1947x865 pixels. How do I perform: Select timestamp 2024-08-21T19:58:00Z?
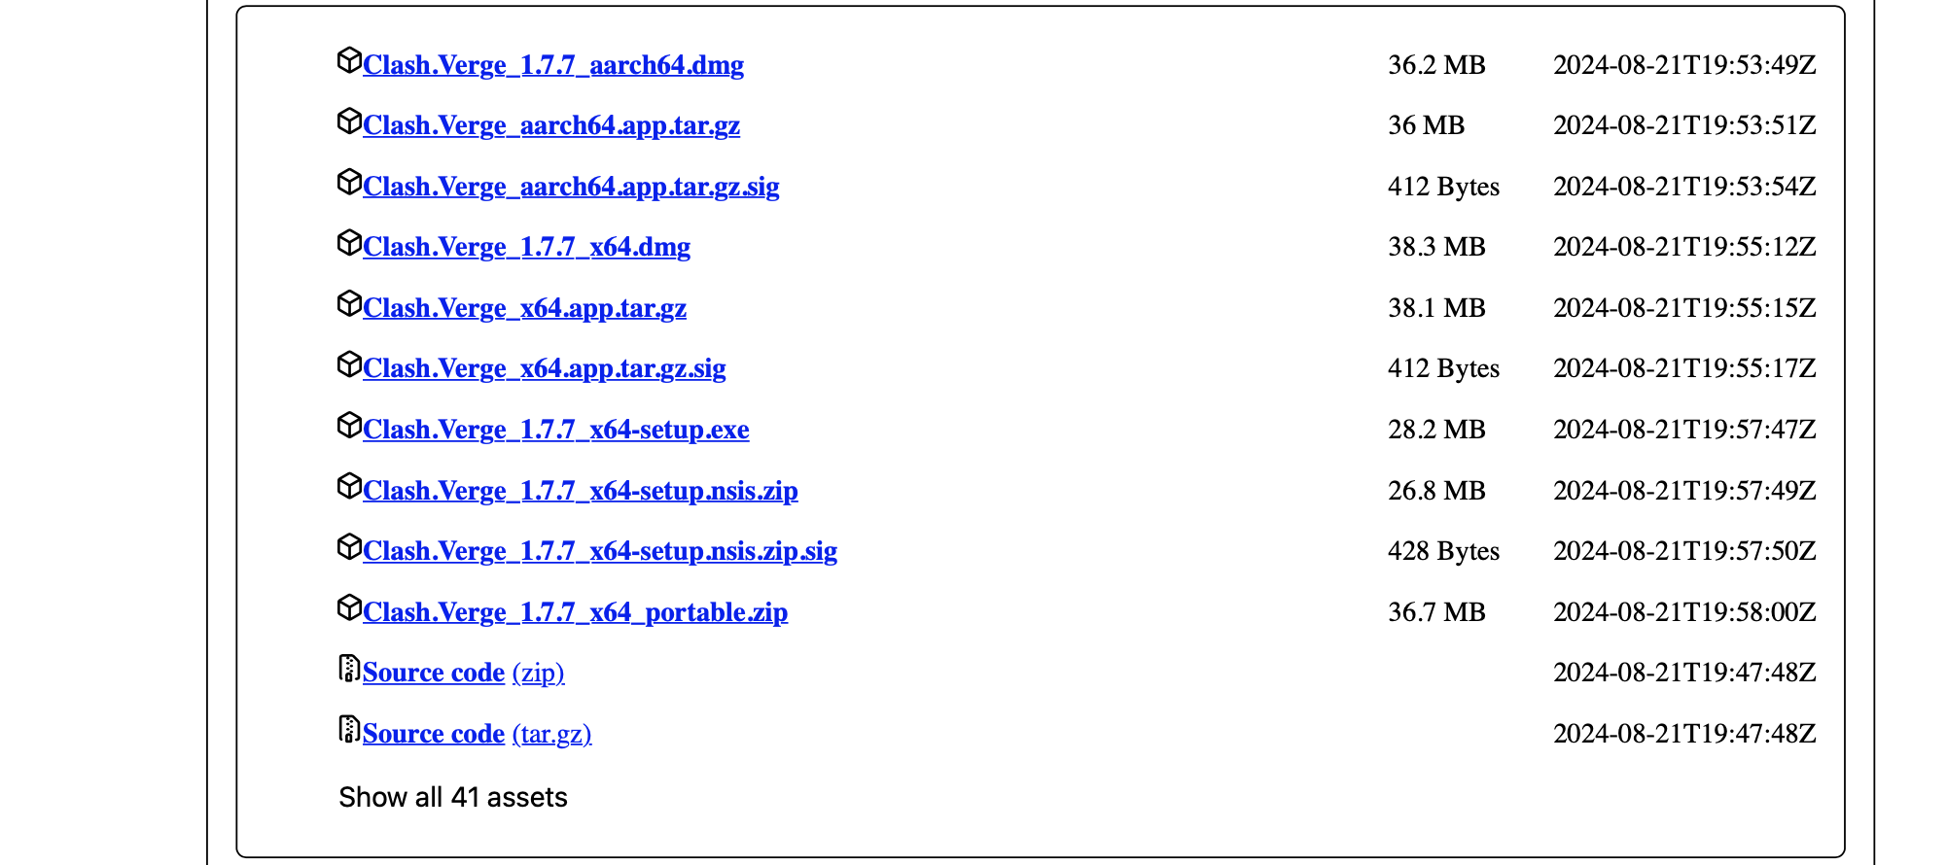pyautogui.click(x=1684, y=612)
